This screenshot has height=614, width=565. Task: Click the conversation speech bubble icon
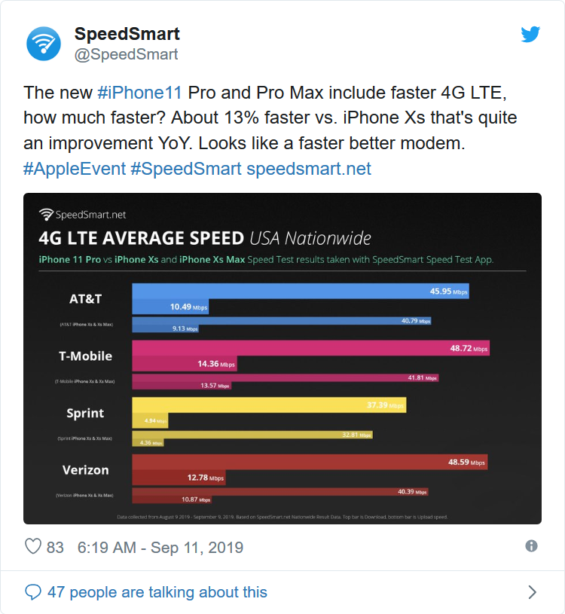coord(32,592)
